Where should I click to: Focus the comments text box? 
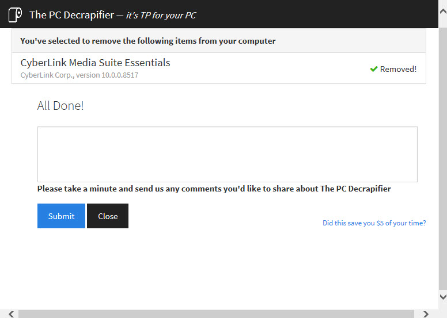click(228, 154)
